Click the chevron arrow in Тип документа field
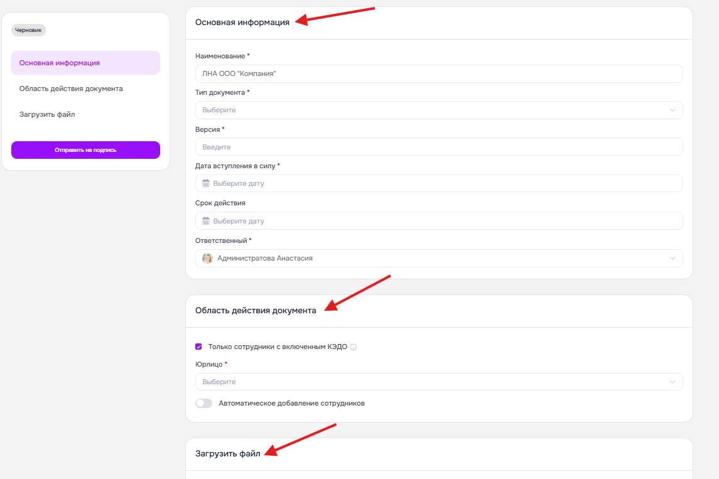This screenshot has width=719, height=479. [673, 110]
